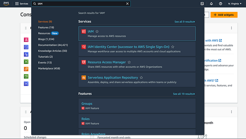
Task: Grab the top widget drag handle
Action: [26, 28]
